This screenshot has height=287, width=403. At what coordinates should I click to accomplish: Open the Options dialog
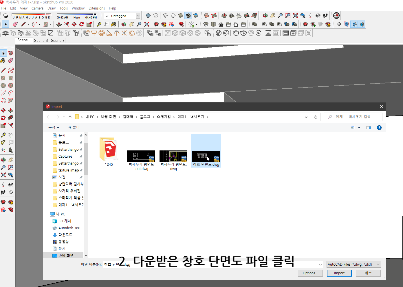[310, 273]
